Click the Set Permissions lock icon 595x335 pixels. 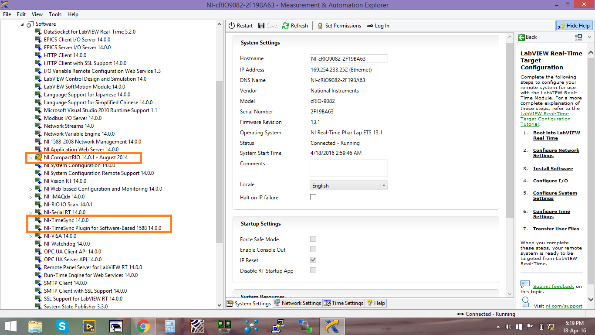[x=320, y=26]
